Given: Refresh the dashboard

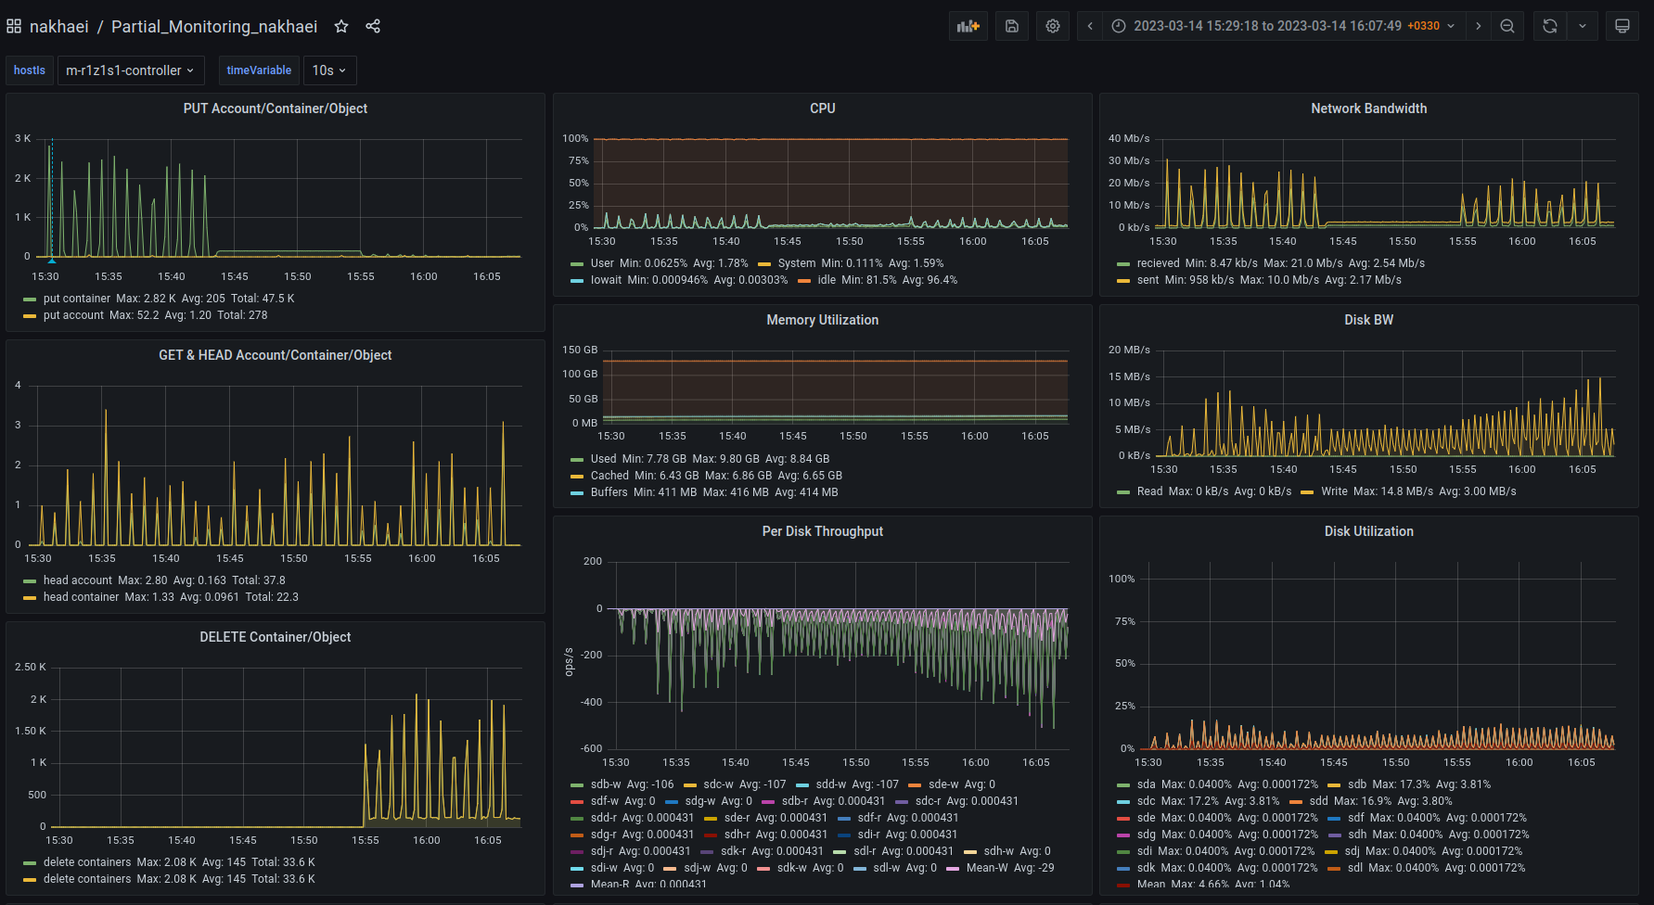Looking at the screenshot, I should pos(1550,26).
